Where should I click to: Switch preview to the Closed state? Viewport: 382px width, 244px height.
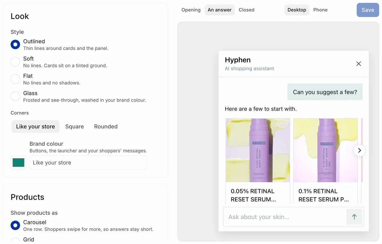(247, 10)
